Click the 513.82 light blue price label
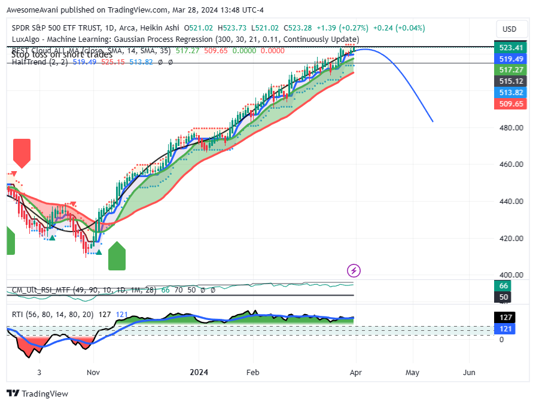 (x=511, y=92)
